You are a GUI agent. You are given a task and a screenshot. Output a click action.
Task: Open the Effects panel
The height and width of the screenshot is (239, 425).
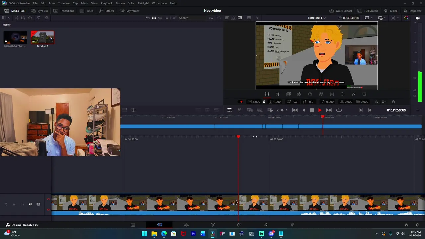106,11
